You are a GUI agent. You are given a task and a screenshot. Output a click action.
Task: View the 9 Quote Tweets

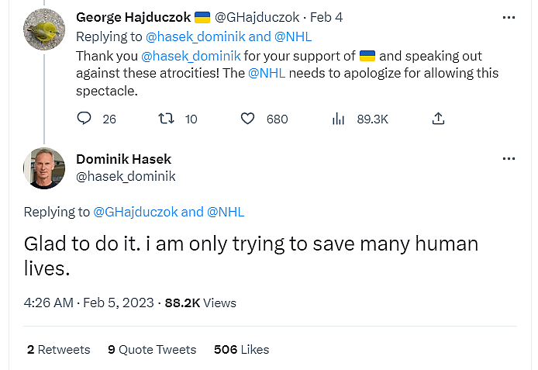click(x=152, y=349)
